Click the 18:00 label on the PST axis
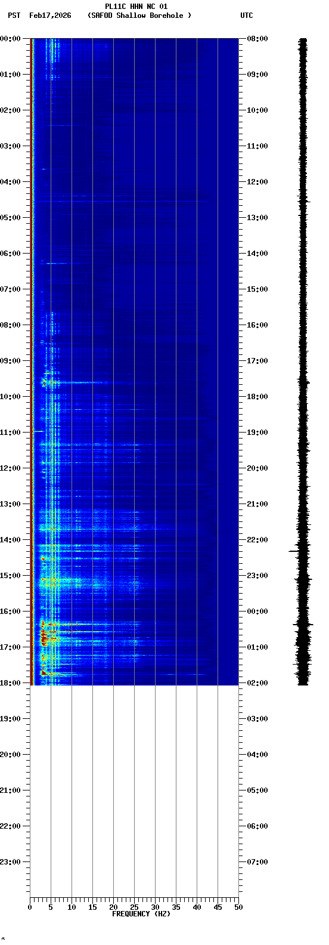Viewport: 329px width, 945px height. [11, 683]
